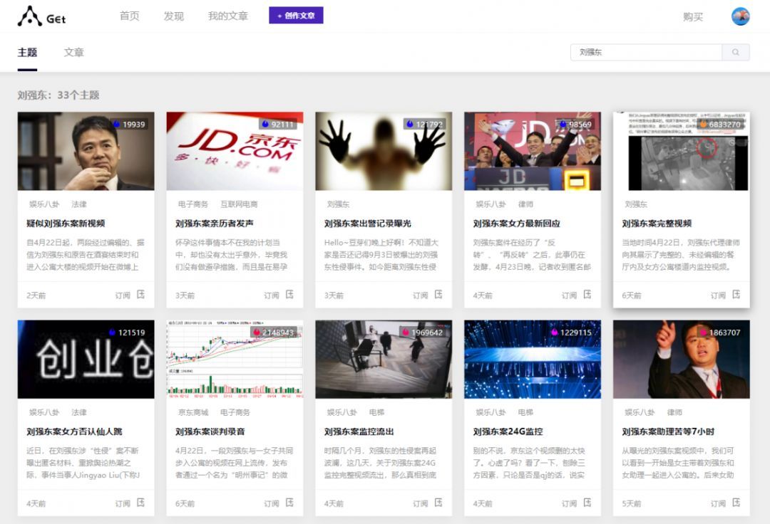Click the 98569 heat counter badge

576,125
